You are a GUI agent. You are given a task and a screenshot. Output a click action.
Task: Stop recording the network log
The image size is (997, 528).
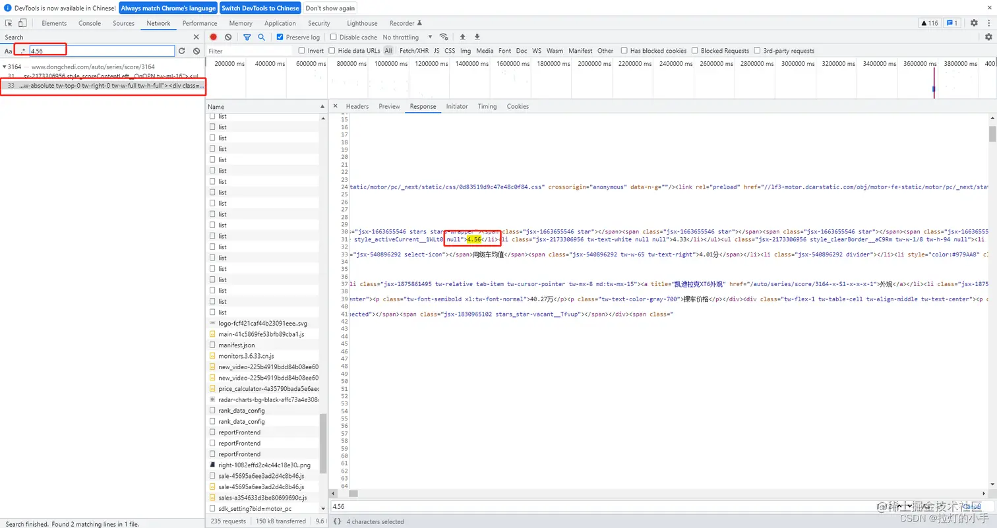(x=214, y=38)
